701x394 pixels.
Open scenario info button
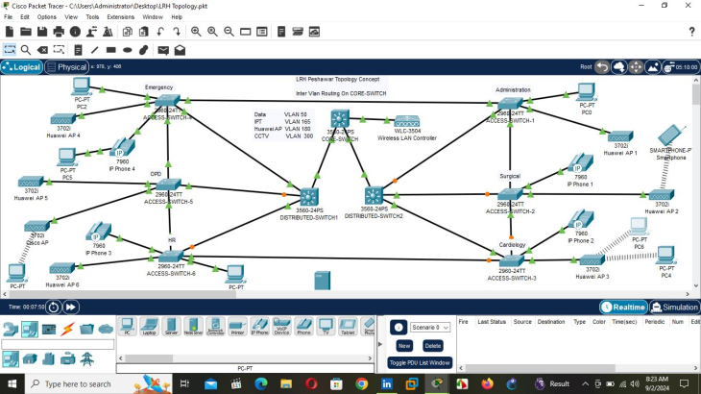pyautogui.click(x=399, y=328)
